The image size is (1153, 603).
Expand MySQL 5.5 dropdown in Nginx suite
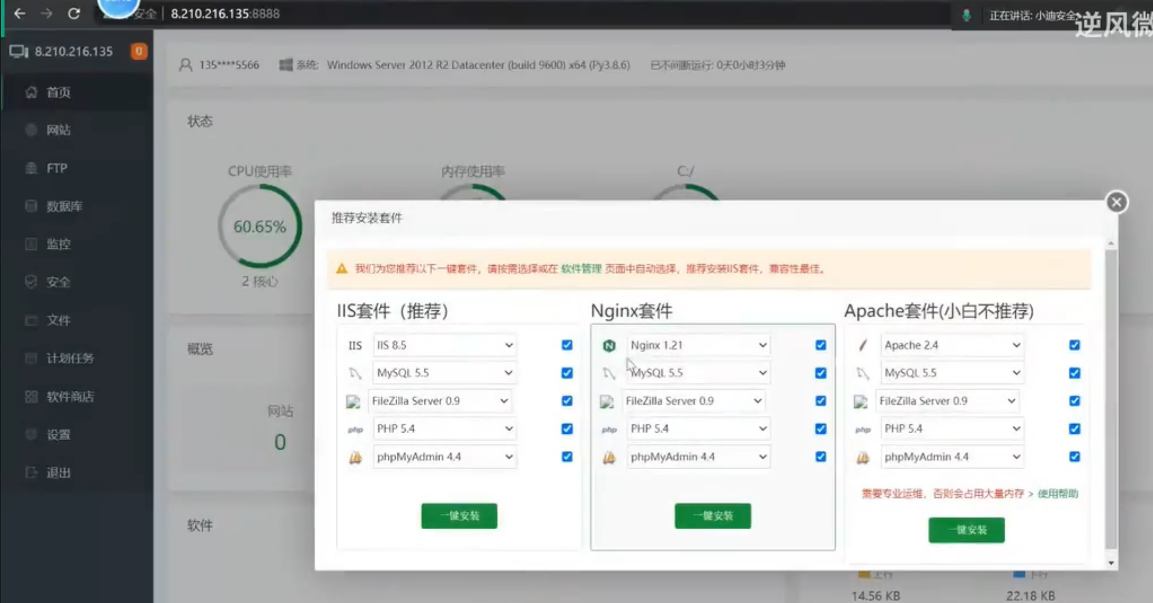(x=698, y=373)
